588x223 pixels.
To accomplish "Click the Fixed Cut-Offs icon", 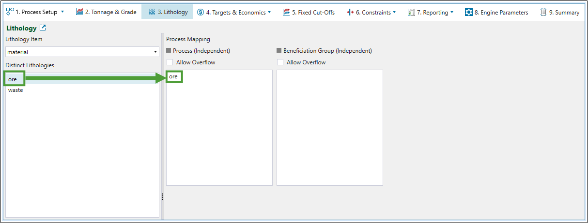I will [x=286, y=12].
